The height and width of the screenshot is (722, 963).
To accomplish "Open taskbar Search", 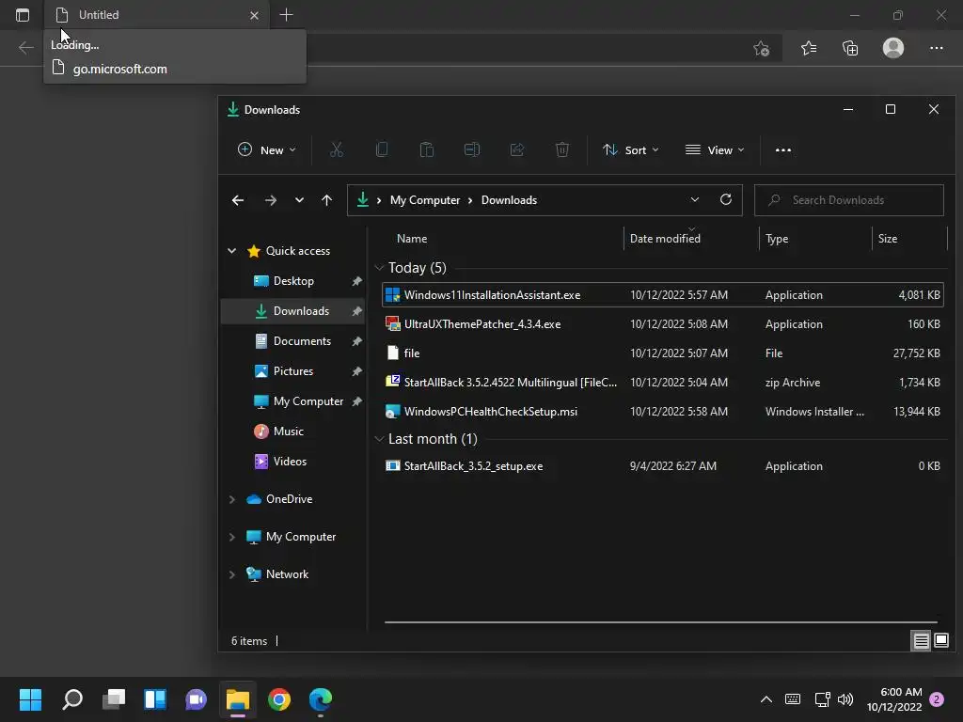I will point(72,698).
